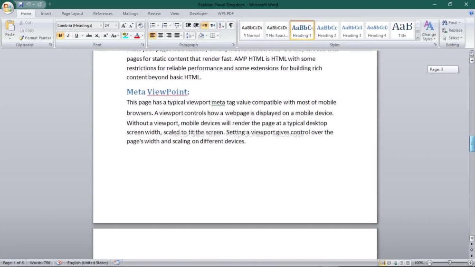Viewport: 475px width, 267px height.
Task: Open the font size dropdown
Action: pyautogui.click(x=116, y=26)
